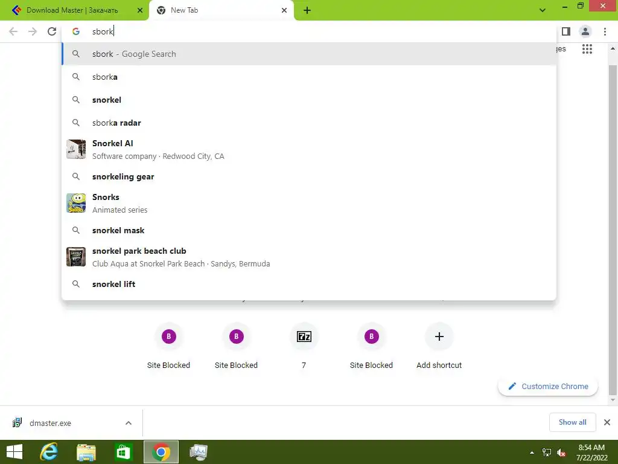The height and width of the screenshot is (464, 618).
Task: Reload the page with refresh icon
Action: [x=52, y=31]
